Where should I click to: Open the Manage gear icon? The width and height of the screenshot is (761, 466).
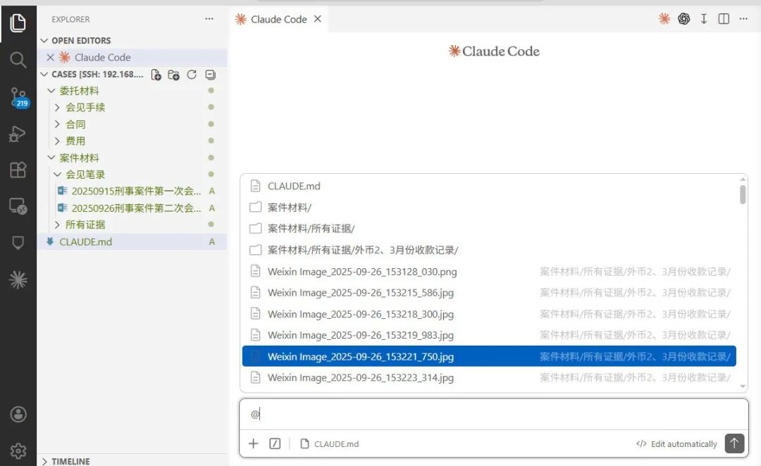[x=18, y=451]
